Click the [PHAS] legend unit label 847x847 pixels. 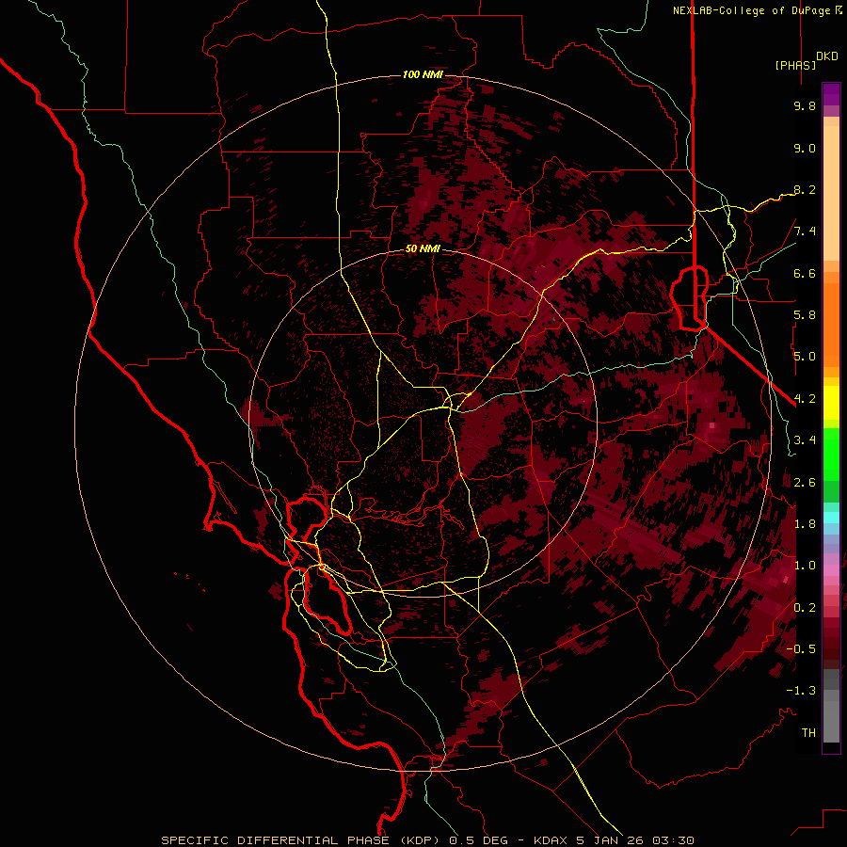795,65
